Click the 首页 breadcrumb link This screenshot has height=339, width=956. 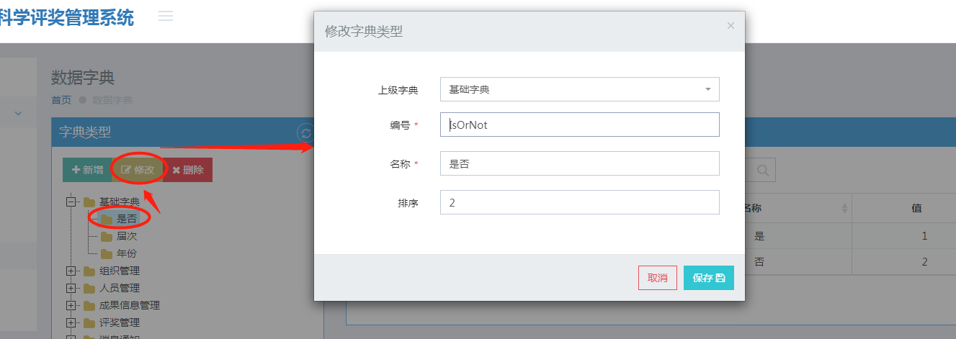click(61, 100)
